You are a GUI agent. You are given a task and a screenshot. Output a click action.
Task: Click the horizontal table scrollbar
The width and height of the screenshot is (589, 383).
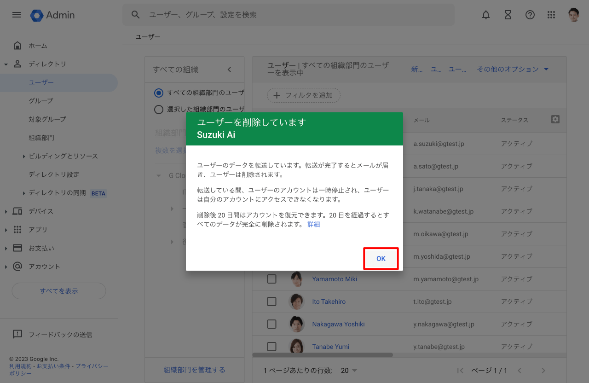[323, 355]
